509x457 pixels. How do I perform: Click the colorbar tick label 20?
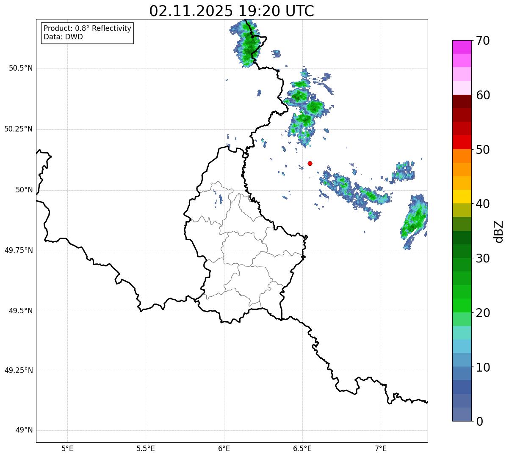[483, 313]
